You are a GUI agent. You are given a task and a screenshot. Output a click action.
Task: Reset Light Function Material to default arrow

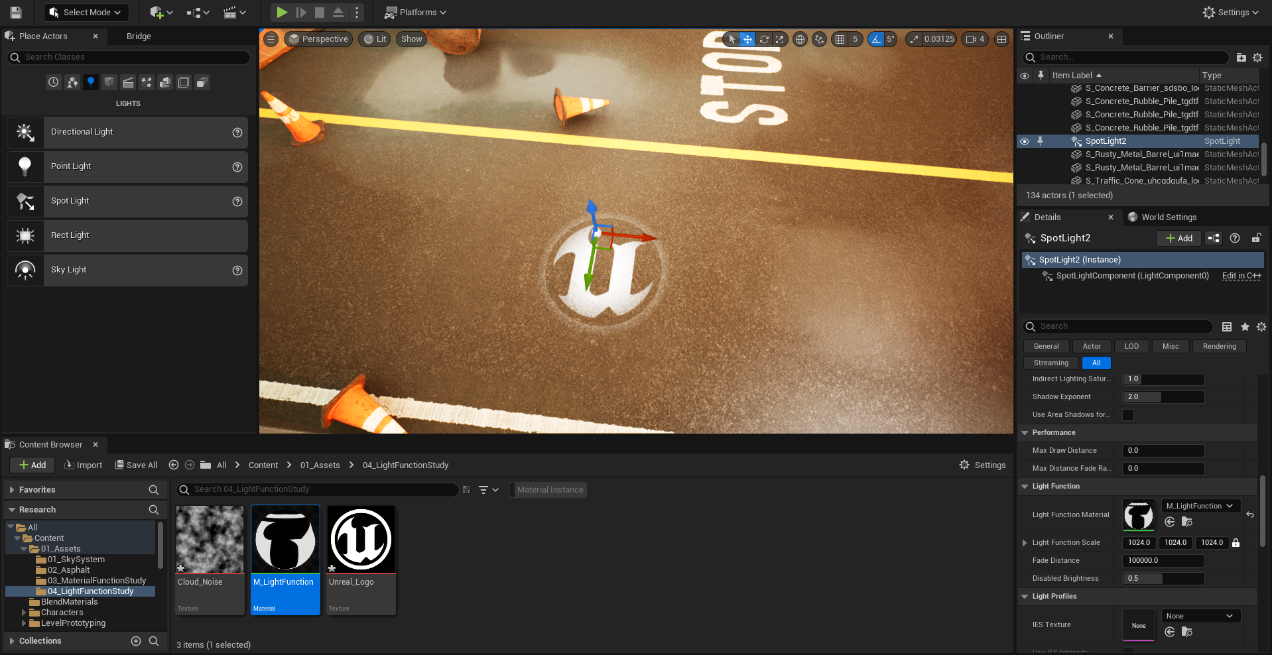point(1250,514)
